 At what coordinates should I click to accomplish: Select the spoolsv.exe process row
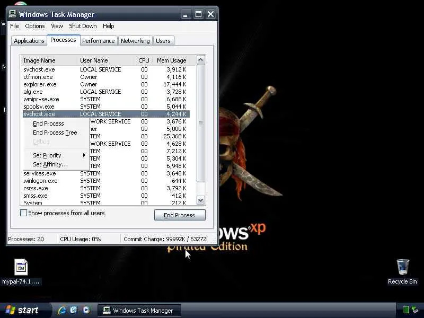pos(106,107)
